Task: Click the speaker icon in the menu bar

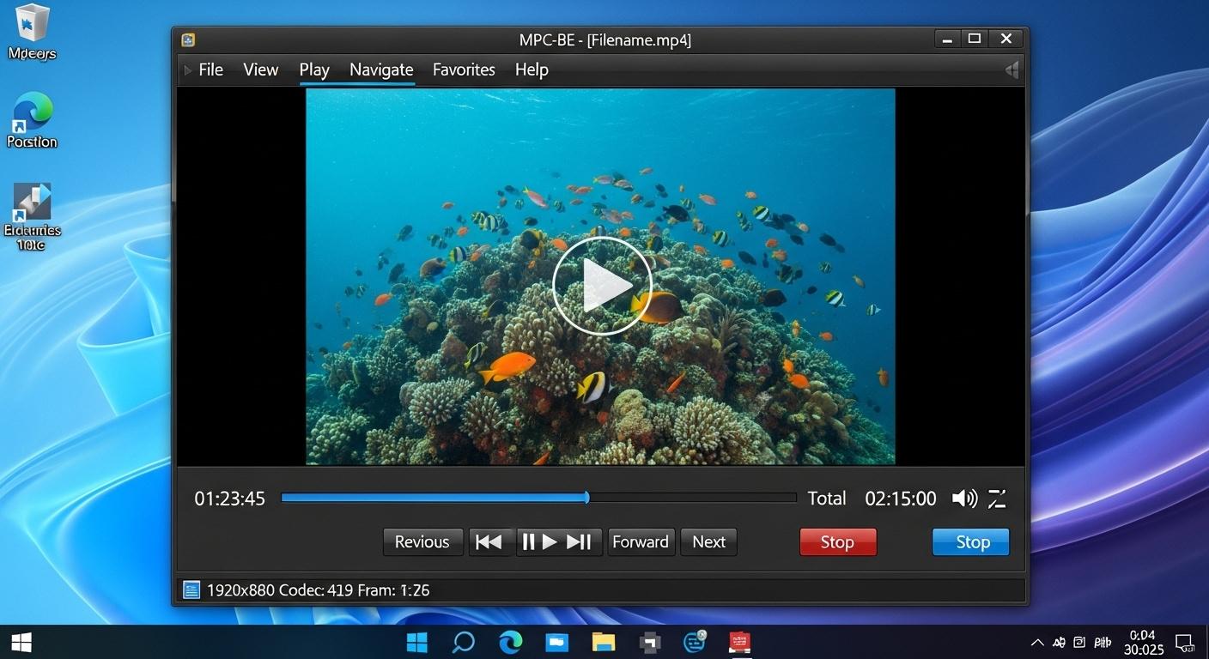Action: 1012,70
